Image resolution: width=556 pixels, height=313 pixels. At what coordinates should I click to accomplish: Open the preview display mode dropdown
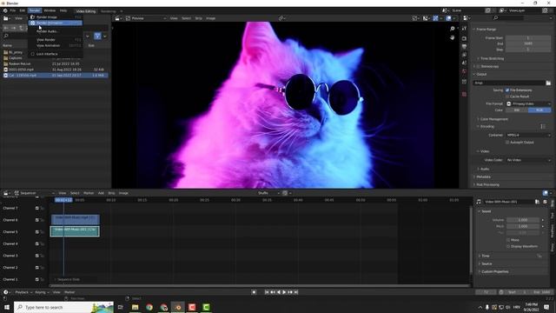pyautogui.click(x=145, y=18)
